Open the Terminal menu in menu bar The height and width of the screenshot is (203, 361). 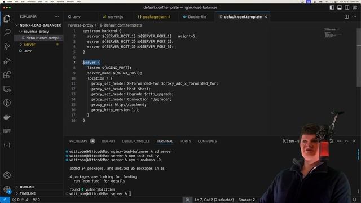pos(60,1)
